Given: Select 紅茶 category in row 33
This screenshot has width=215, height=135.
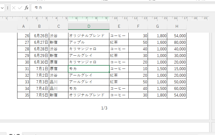Looking at the screenshot, I should point(119,82).
